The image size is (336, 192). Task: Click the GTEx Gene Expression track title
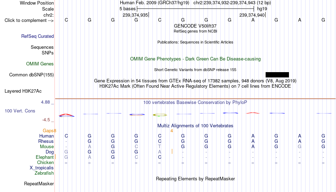tap(195, 81)
